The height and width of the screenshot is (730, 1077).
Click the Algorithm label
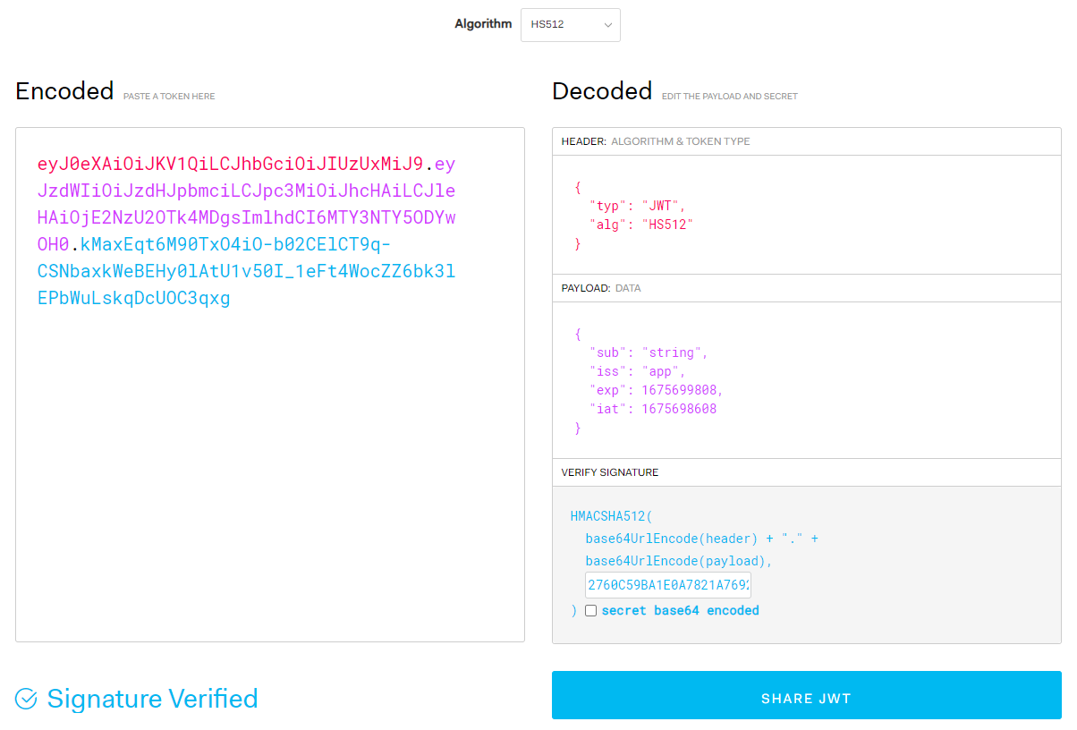click(x=483, y=24)
